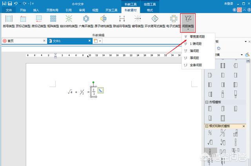Screen dimensions: 251x166
Task: Close the side template panel
Action: pyautogui.click(x=249, y=42)
